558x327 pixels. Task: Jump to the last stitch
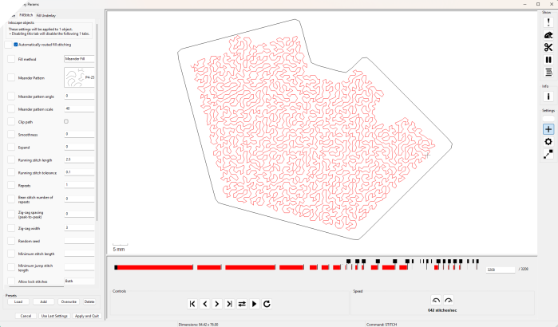[x=230, y=304]
